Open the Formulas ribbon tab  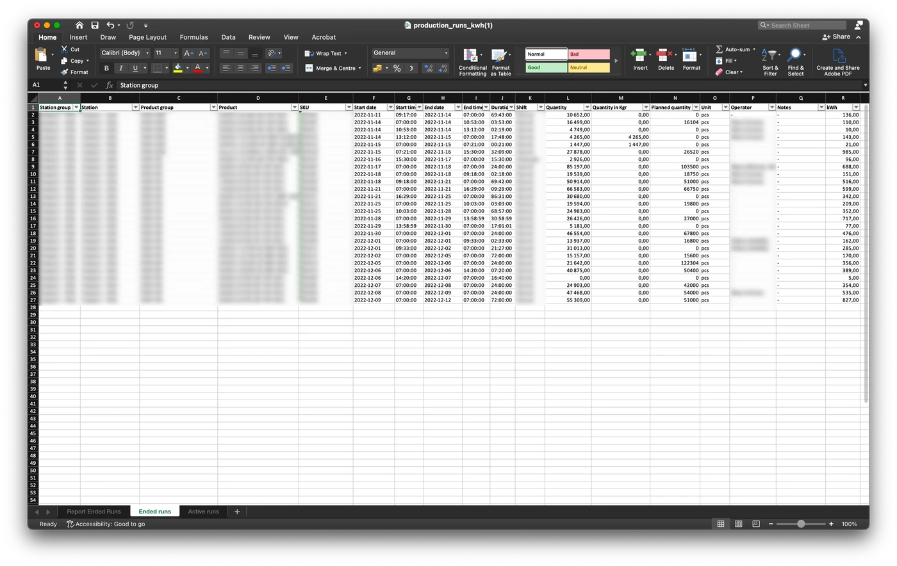193,37
